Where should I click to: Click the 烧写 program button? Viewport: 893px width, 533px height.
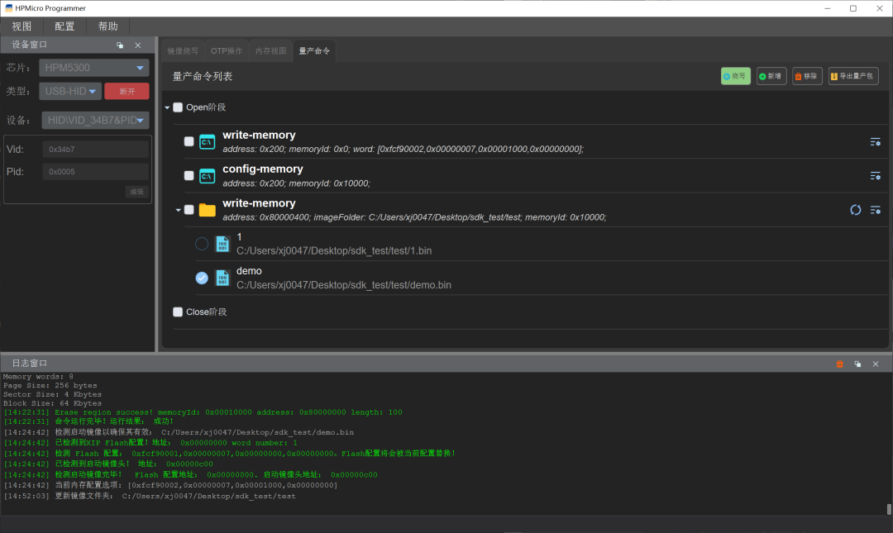click(x=735, y=76)
